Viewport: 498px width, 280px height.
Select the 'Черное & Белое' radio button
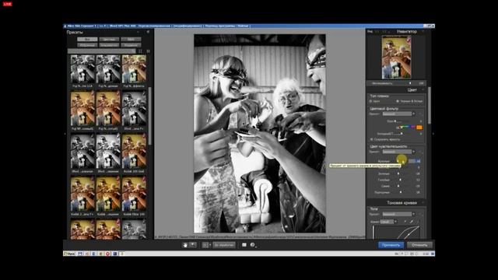click(x=398, y=101)
